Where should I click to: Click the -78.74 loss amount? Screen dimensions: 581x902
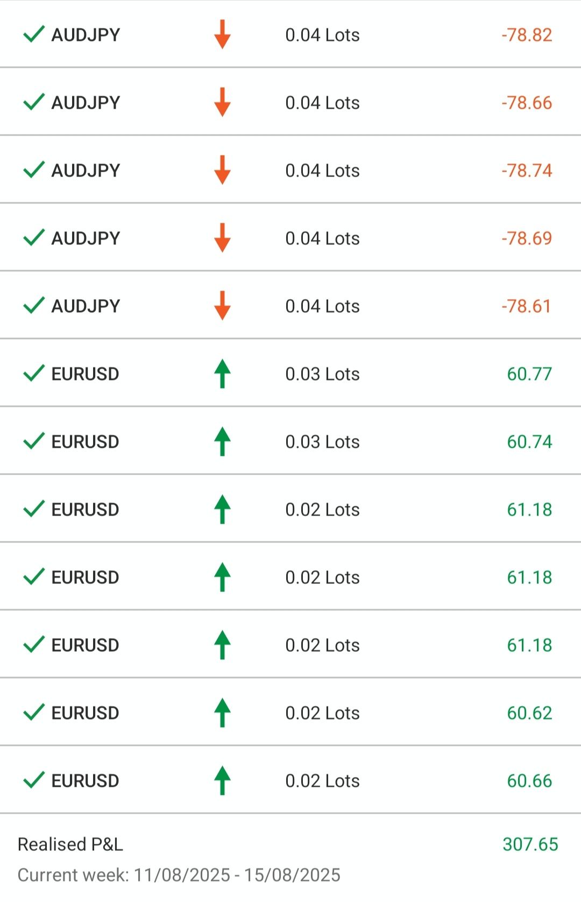(527, 170)
